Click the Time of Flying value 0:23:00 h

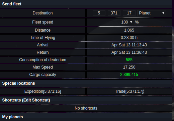coord(129,38)
